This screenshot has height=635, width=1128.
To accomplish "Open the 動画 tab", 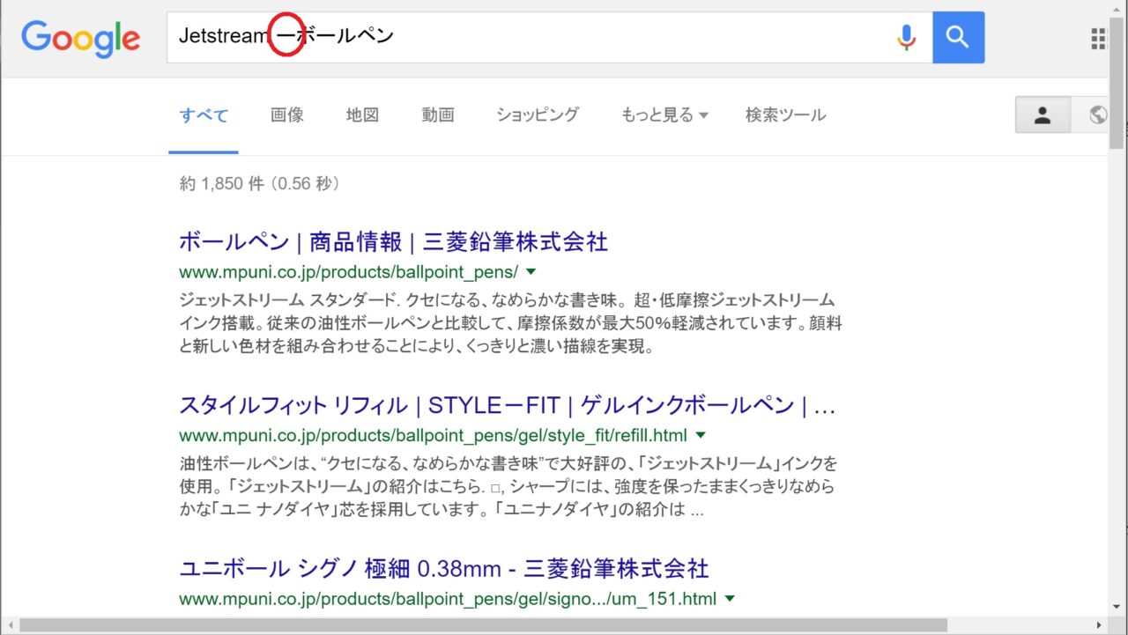I will 438,115.
